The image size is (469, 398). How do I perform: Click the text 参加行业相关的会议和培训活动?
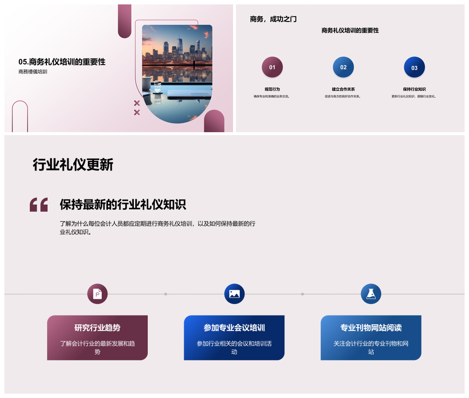coord(234,348)
